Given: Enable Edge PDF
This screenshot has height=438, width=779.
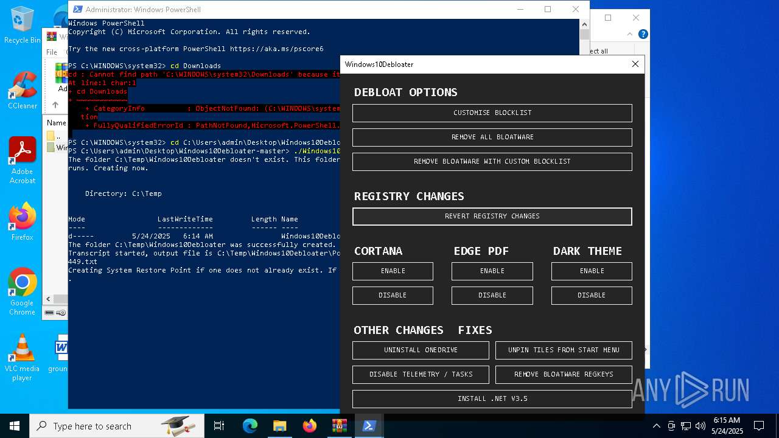Looking at the screenshot, I should (x=492, y=271).
